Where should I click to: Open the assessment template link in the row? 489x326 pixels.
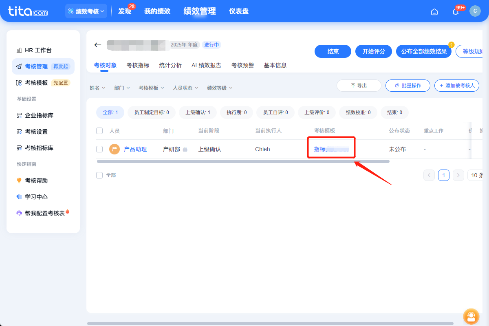point(331,149)
